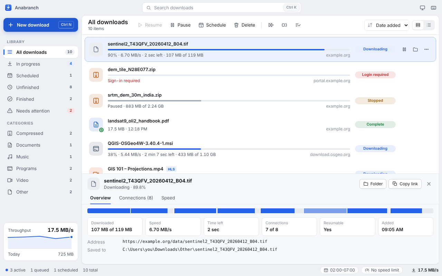Screen dimensions: 442x276
Task: Switch to card list view
Action: (418, 25)
